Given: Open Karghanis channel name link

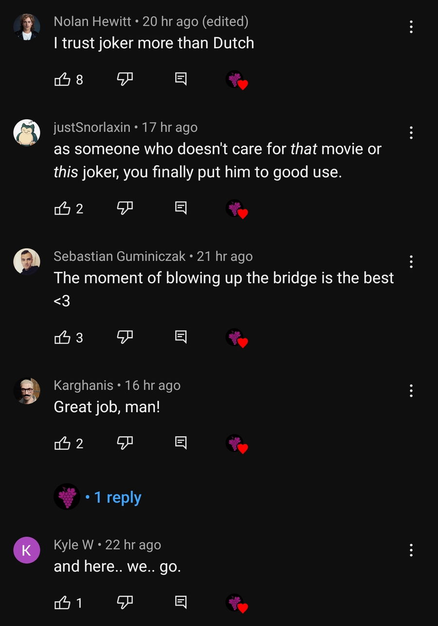Looking at the screenshot, I should (83, 385).
